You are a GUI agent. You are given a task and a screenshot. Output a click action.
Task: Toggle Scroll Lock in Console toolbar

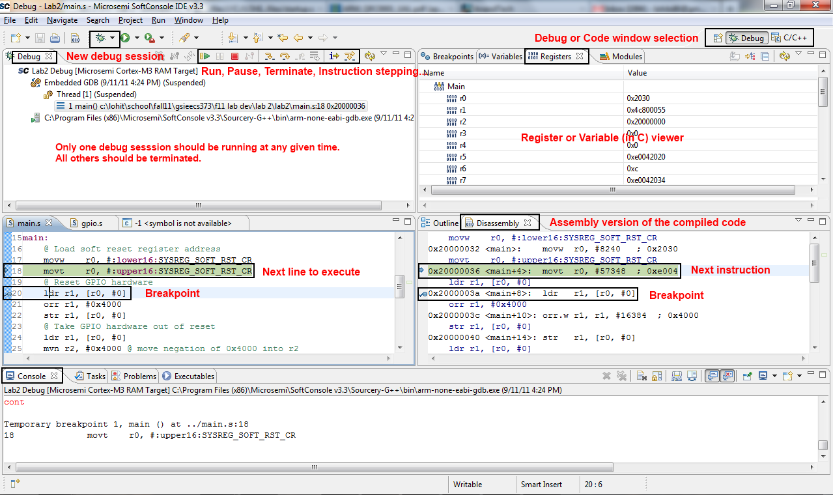pyautogui.click(x=657, y=376)
